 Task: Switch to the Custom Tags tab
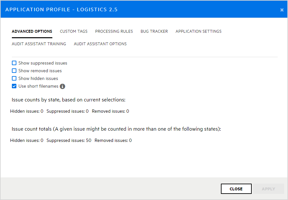74,31
